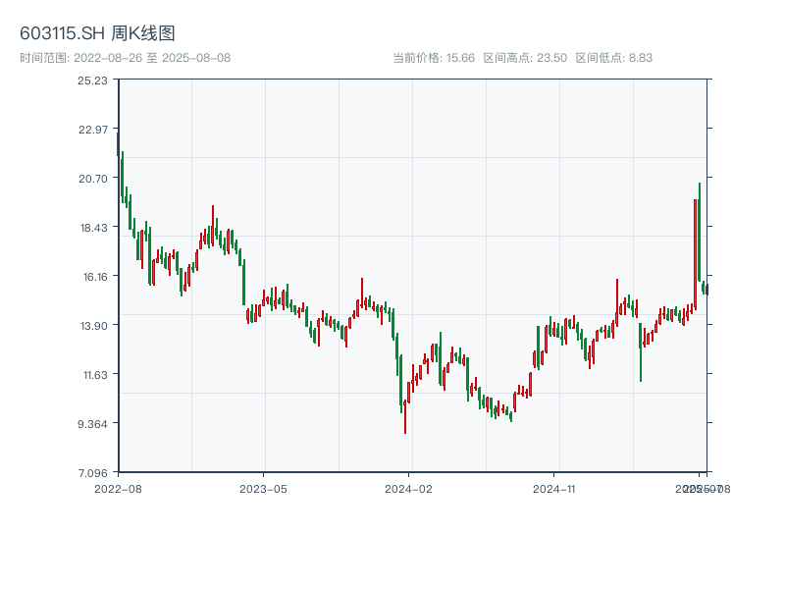Click the 区间低点 8.83 label
This screenshot has height=589, width=785.
613,58
